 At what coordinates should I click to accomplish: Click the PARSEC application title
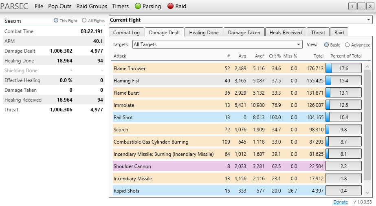click(14, 6)
